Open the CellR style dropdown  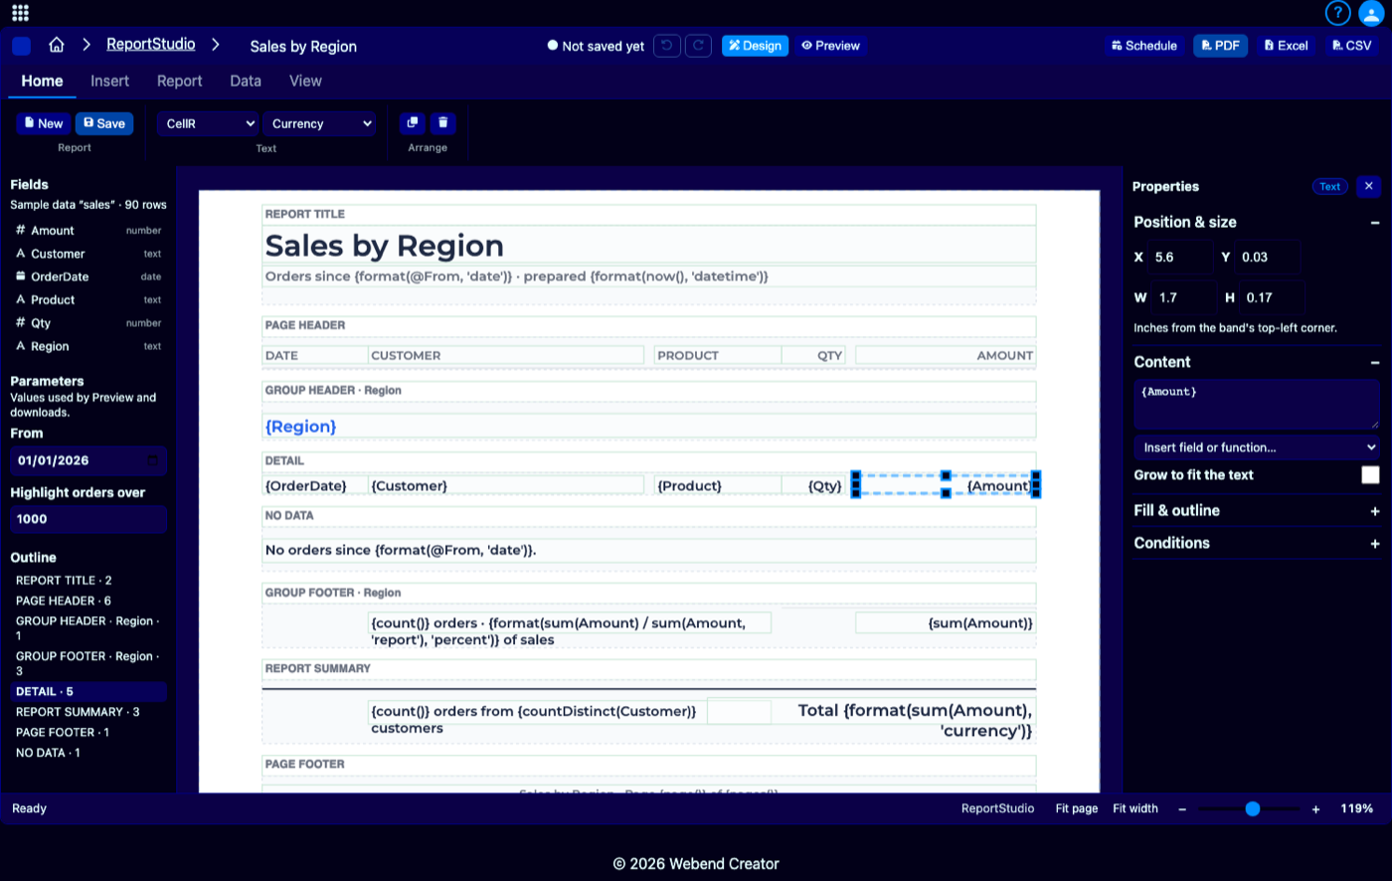[208, 123]
